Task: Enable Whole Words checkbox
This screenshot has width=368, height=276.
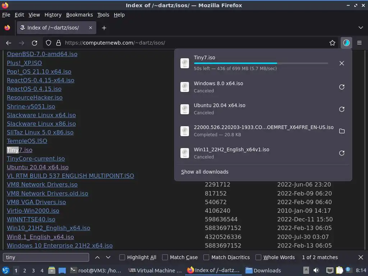Action: [258, 257]
